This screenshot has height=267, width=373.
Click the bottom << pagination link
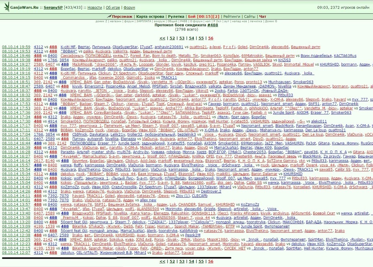[162, 261]
